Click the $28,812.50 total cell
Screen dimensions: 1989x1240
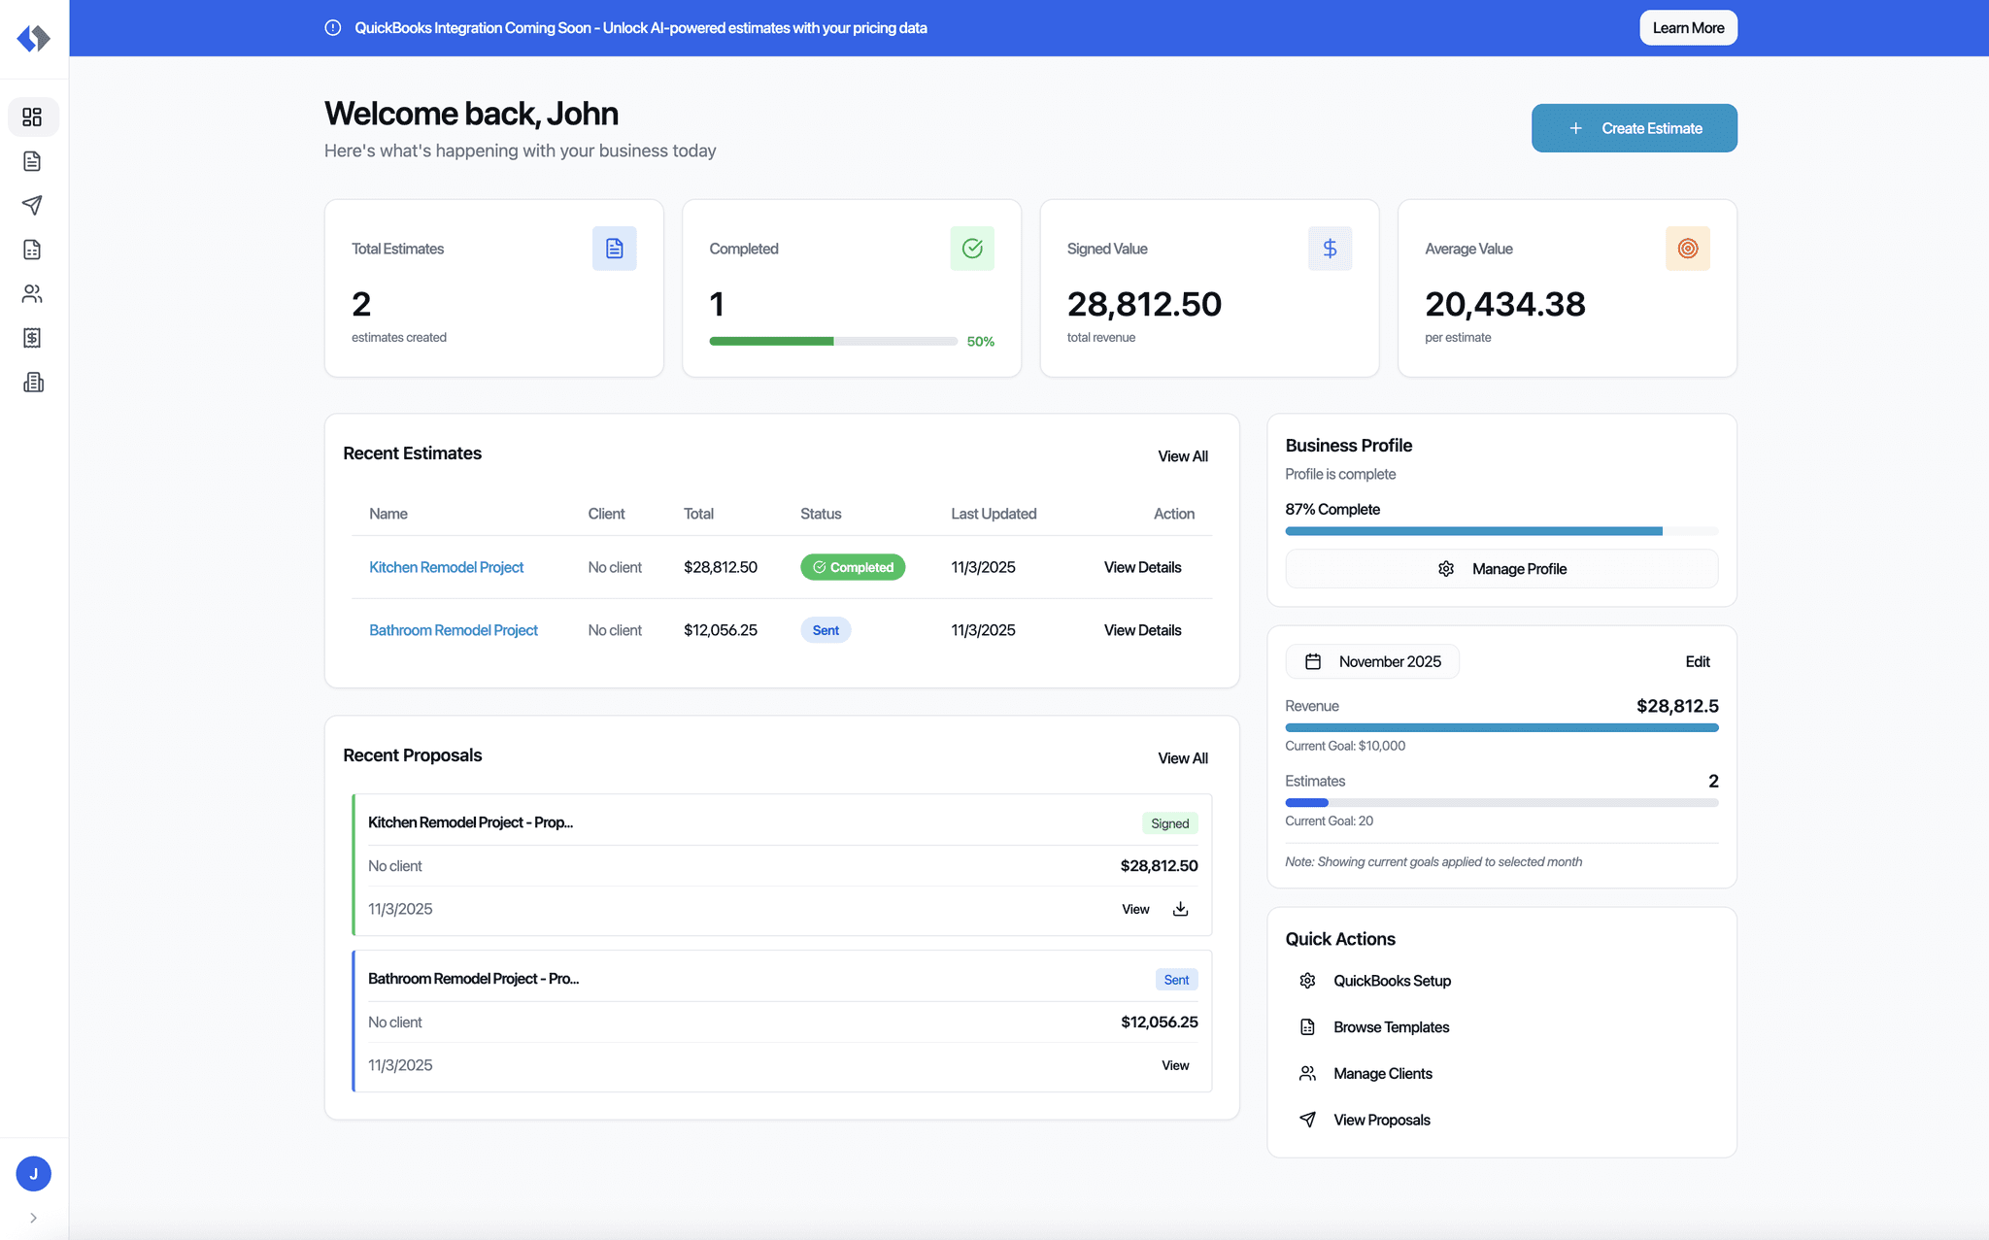click(x=721, y=567)
